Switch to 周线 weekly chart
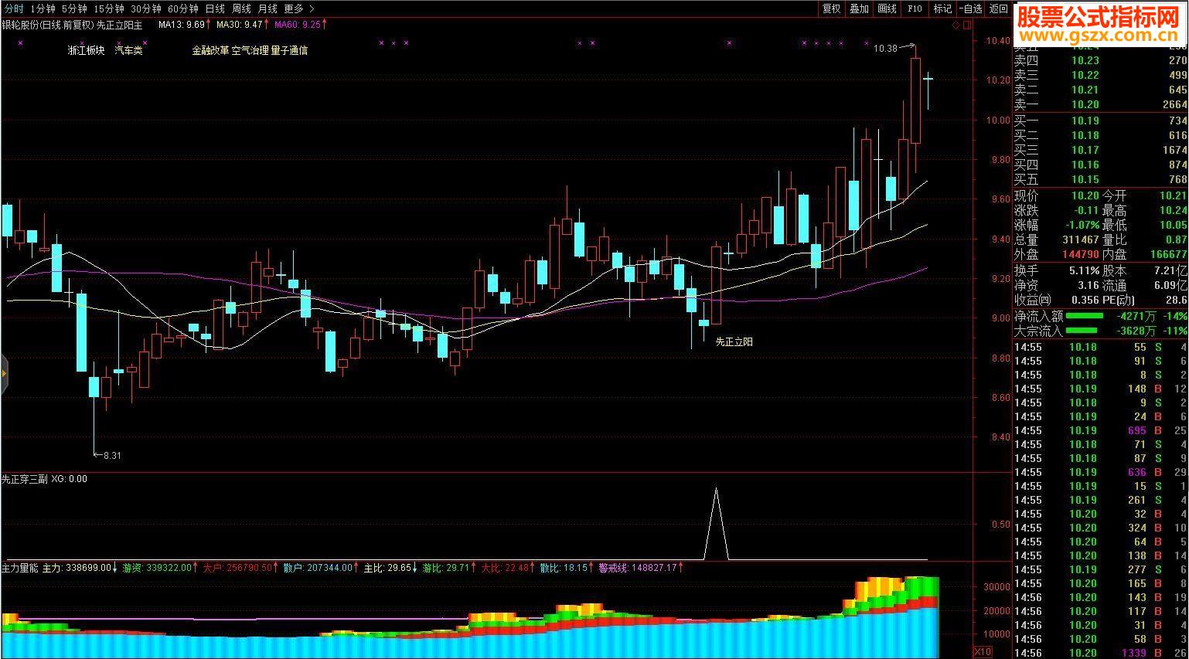 click(241, 8)
